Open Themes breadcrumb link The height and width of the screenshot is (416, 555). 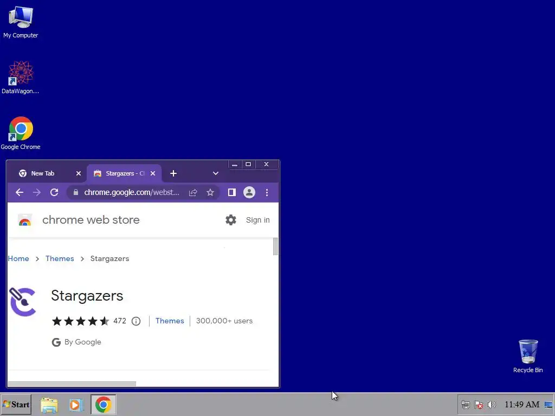pyautogui.click(x=60, y=258)
